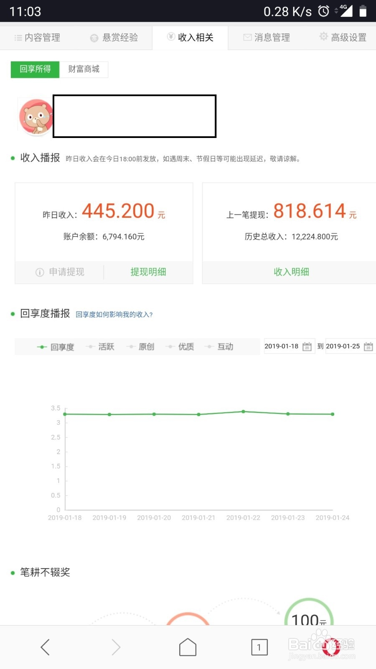Tap browser forward arrow
Viewport: 376px width, 669px height.
pos(116,647)
